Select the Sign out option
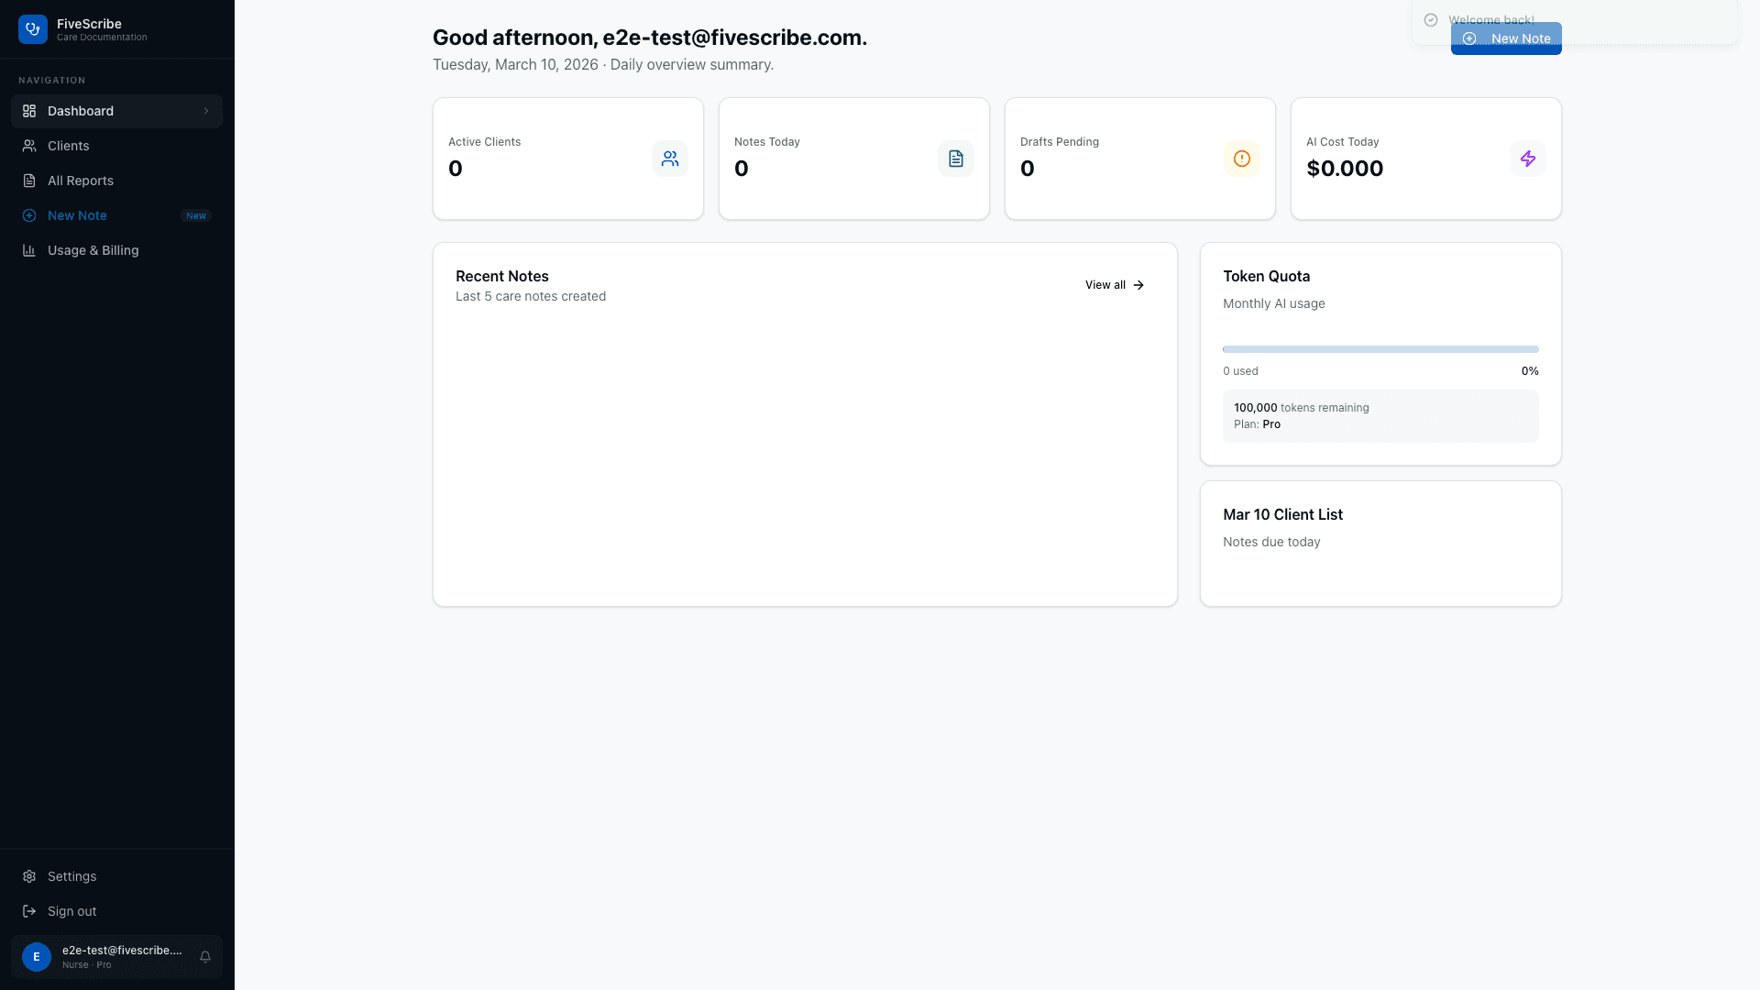 [x=71, y=911]
